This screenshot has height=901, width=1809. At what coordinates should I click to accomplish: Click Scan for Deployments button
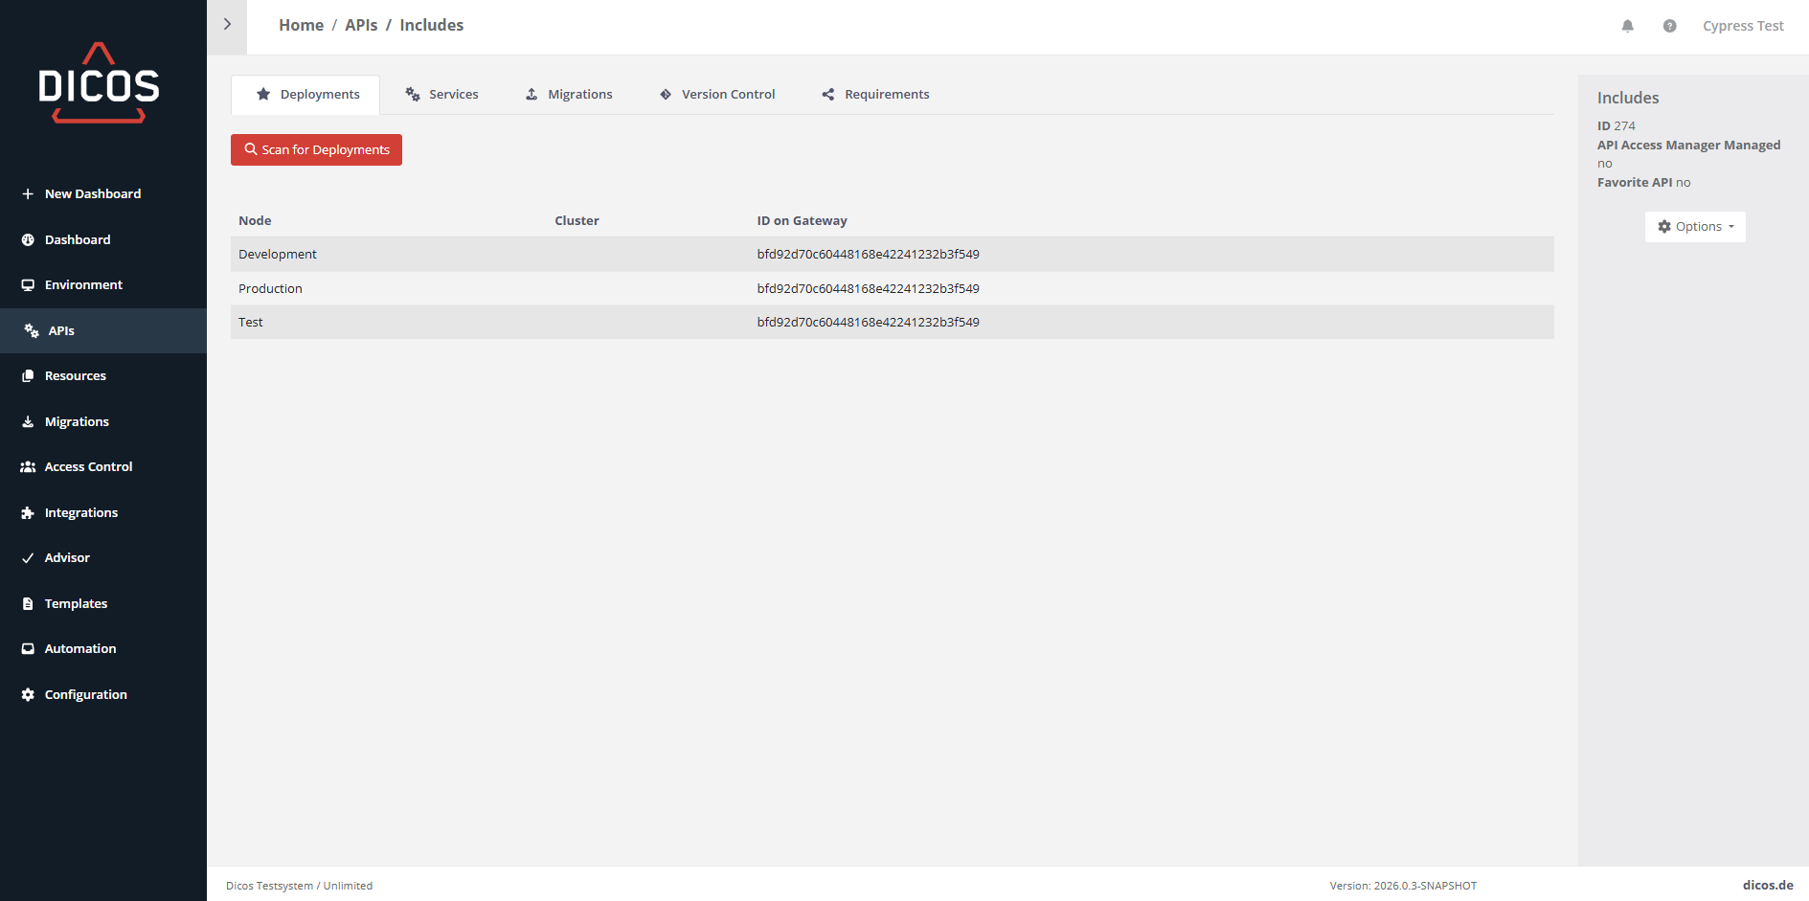pos(316,149)
